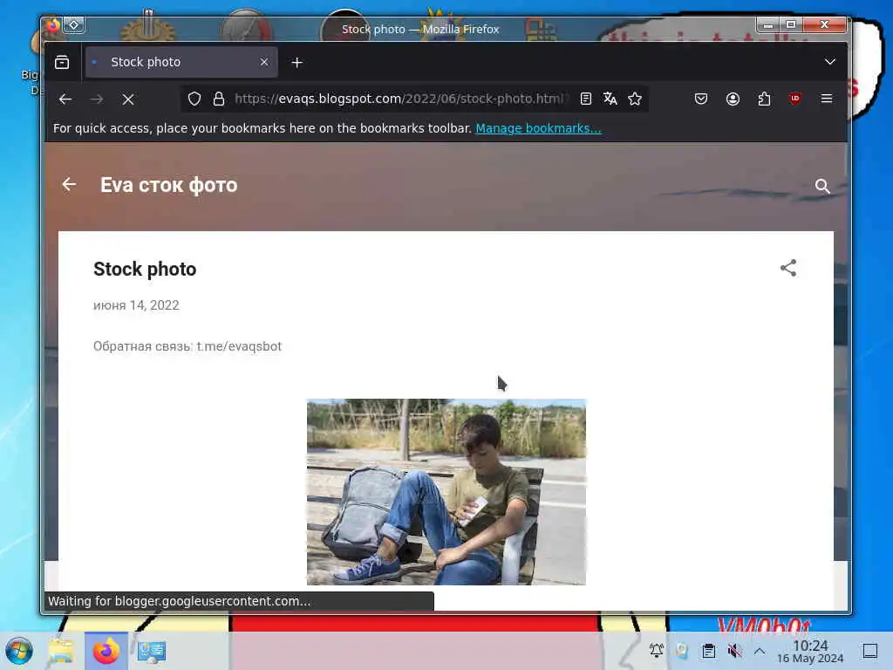Bookmark this page with the star icon
The image size is (893, 670).
(635, 99)
